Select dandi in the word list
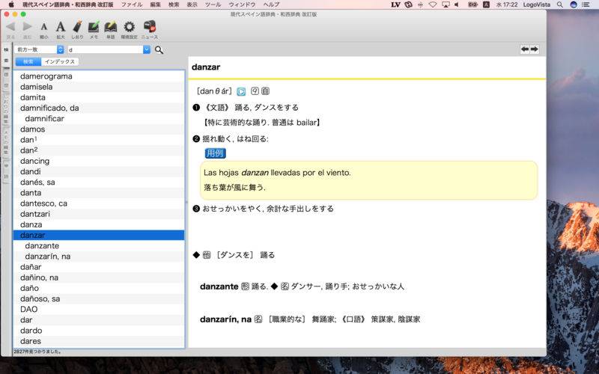The width and height of the screenshot is (599, 374). 99,172
